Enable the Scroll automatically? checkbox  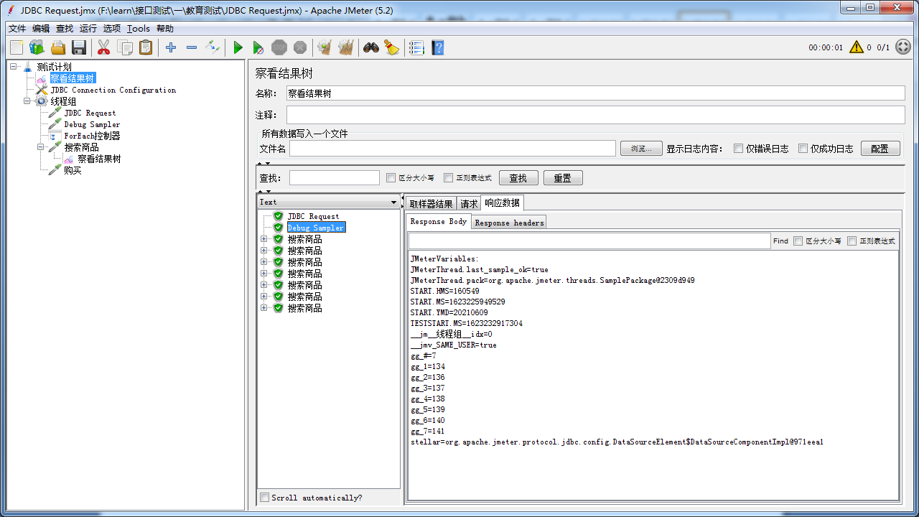tap(265, 498)
